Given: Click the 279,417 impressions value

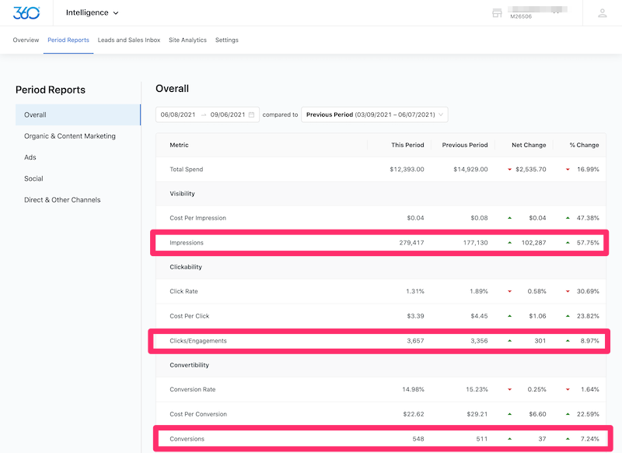Looking at the screenshot, I should 412,243.
